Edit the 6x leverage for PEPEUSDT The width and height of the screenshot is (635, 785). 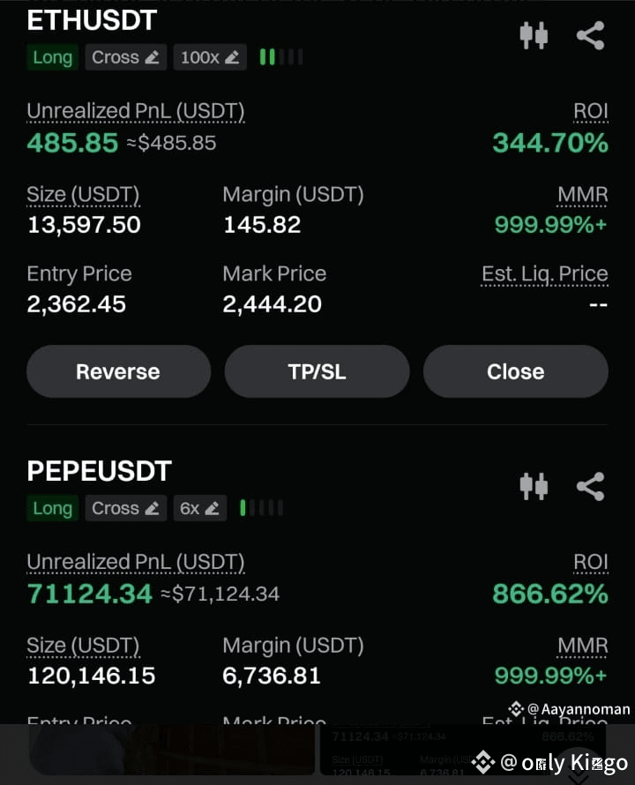(200, 509)
